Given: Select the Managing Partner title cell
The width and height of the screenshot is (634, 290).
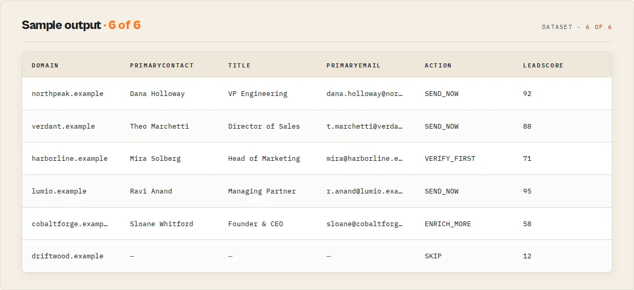Looking at the screenshot, I should (262, 191).
